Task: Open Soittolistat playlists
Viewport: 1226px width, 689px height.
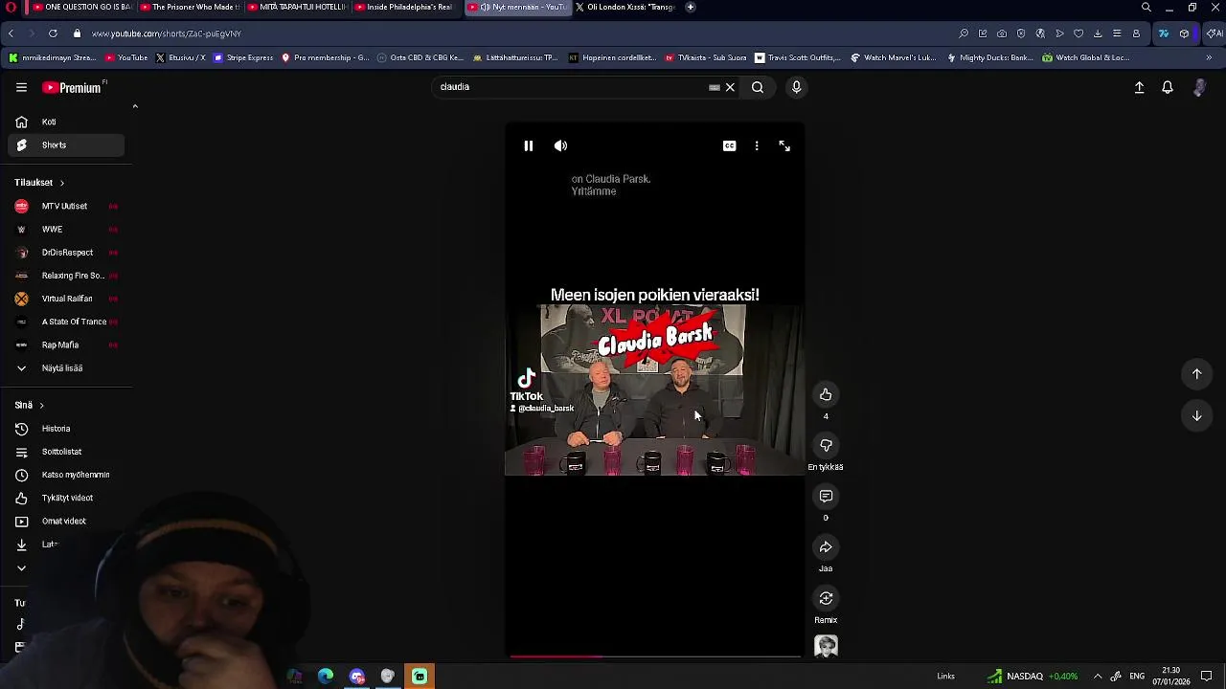Action: coord(66,452)
